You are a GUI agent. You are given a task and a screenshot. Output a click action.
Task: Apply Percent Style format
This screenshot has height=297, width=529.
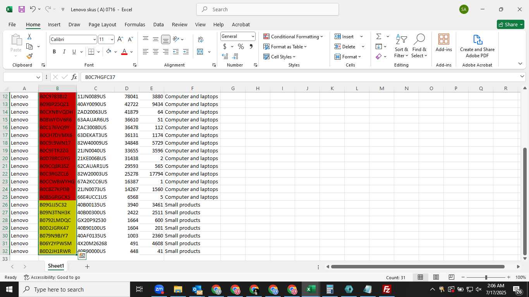point(241,46)
